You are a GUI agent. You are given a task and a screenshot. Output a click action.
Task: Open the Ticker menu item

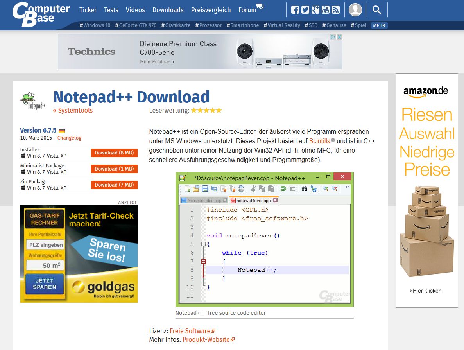pyautogui.click(x=88, y=10)
